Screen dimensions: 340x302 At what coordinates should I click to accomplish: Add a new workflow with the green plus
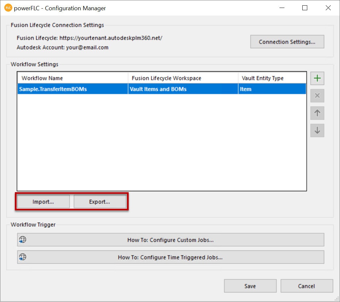point(317,78)
